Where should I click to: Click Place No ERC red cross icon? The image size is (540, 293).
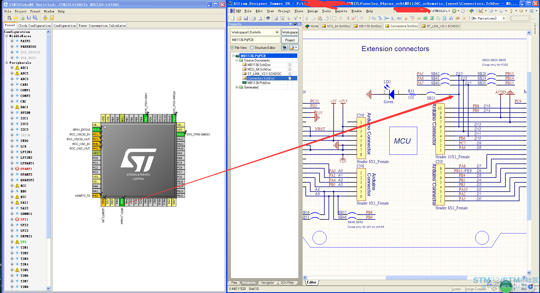click(x=464, y=18)
